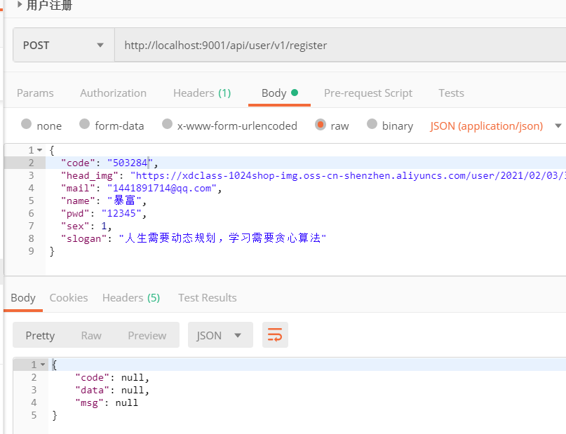The width and height of the screenshot is (566, 434).
Task: Open the Authorization tab
Action: [113, 93]
